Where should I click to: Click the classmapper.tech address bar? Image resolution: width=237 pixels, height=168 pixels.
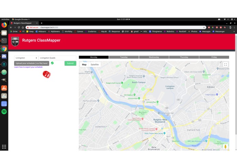(116, 28)
